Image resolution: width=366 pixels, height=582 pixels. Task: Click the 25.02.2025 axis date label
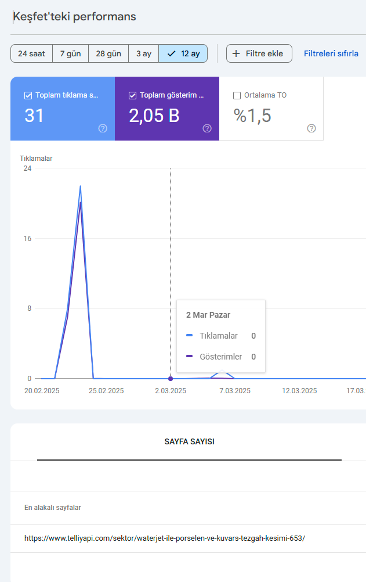(106, 391)
